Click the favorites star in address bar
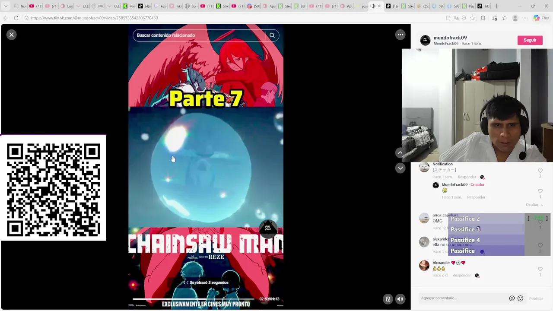The height and width of the screenshot is (311, 553). click(x=472, y=18)
